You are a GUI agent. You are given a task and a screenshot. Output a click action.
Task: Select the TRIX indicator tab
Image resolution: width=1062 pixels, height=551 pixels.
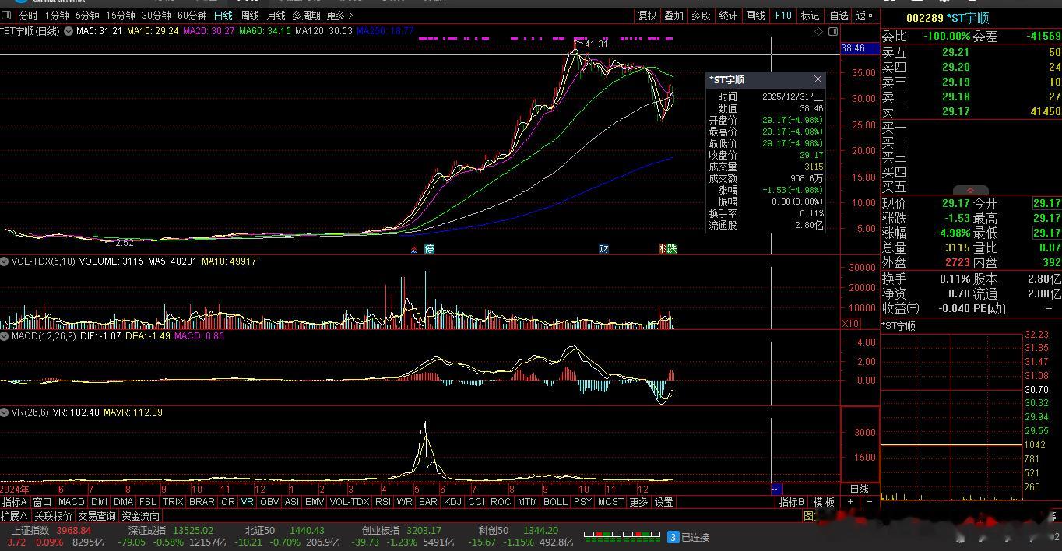pos(173,502)
